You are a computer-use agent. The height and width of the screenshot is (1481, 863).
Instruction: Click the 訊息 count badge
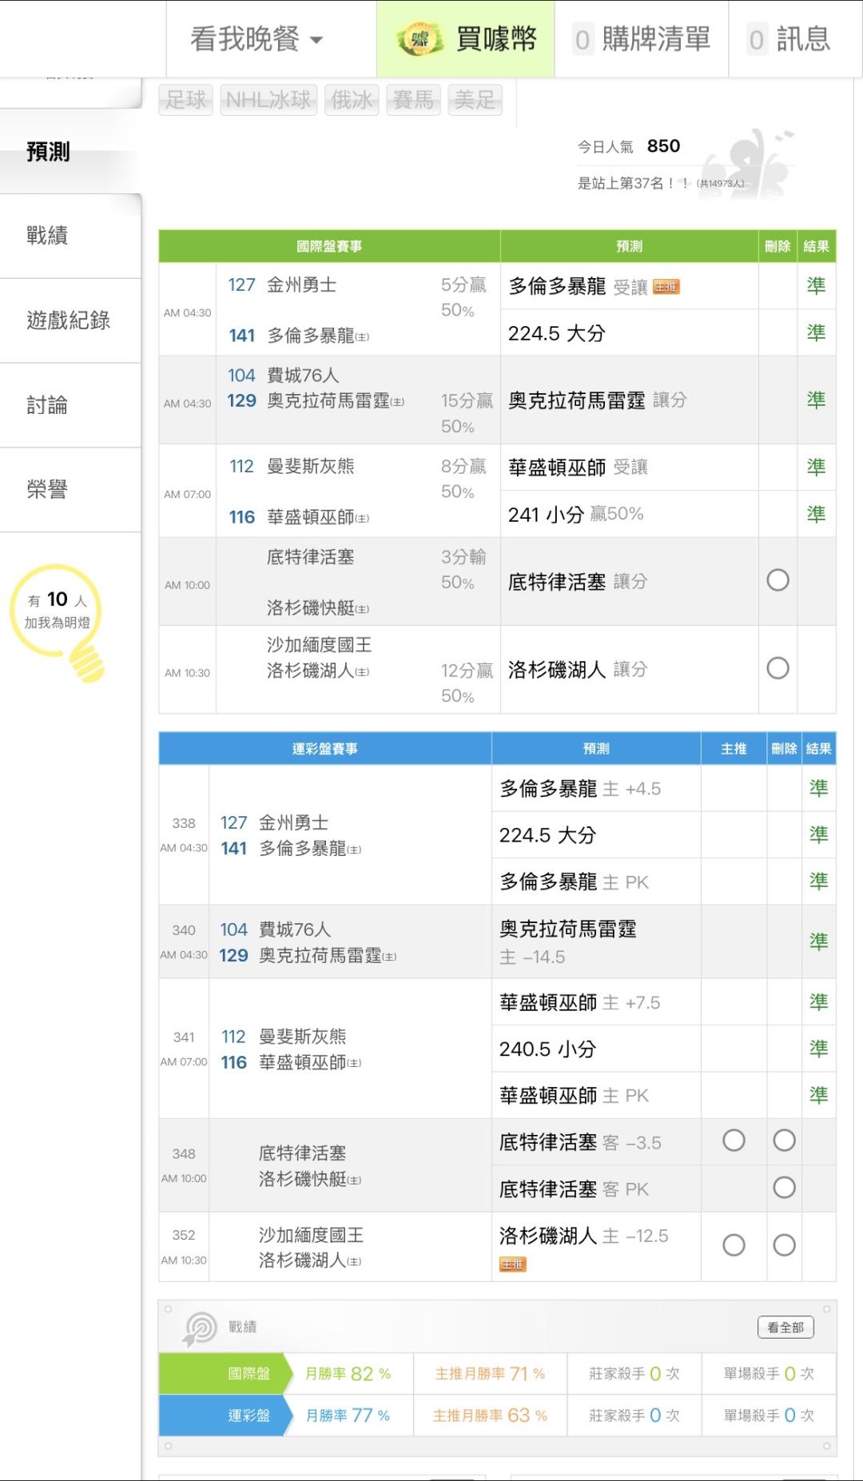click(757, 39)
